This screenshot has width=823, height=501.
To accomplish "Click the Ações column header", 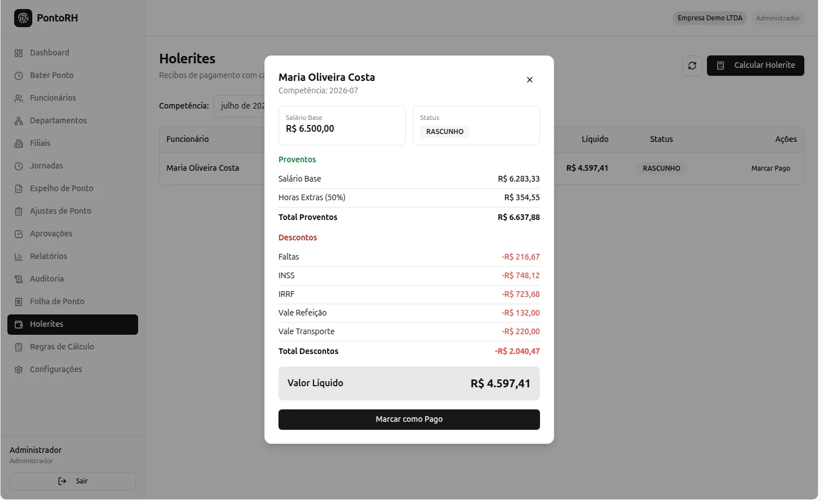I will (786, 139).
